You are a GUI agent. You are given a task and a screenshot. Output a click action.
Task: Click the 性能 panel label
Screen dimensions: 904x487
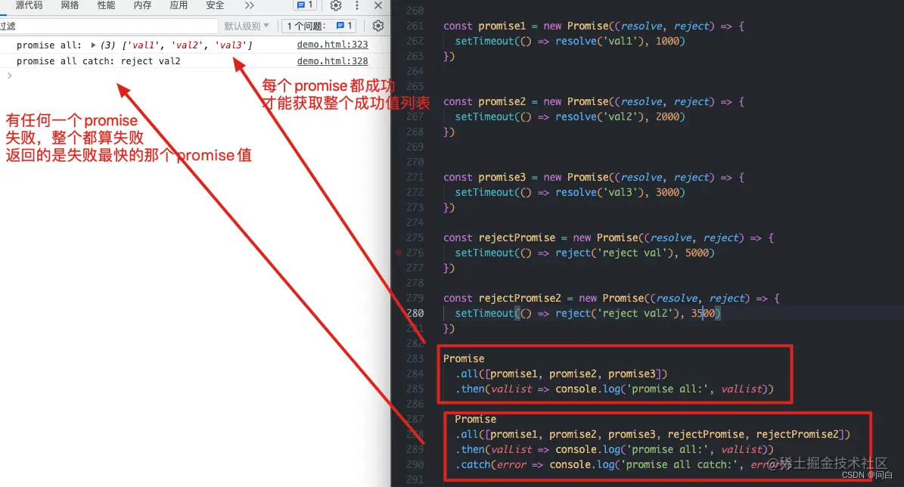coord(105,7)
